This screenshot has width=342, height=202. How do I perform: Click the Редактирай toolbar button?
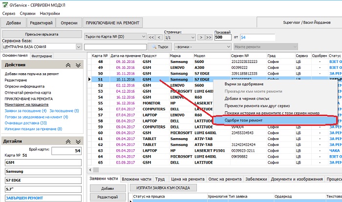(41, 23)
